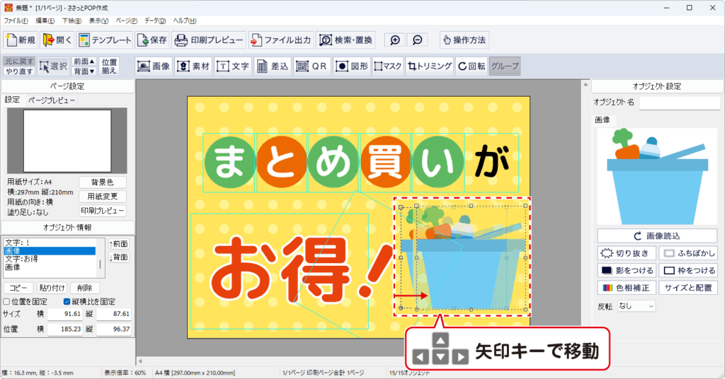Select 文字:お得 in the object list
The height and width of the screenshot is (379, 725).
[21, 259]
